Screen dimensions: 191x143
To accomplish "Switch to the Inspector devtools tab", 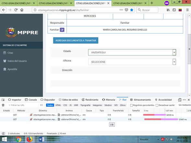I will 15,100.
